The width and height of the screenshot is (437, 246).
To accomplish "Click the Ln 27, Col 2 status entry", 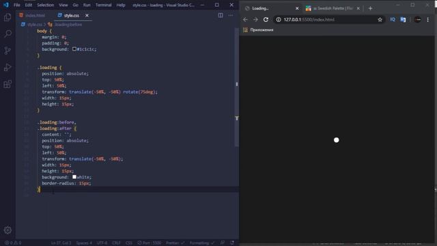I will 61,243.
